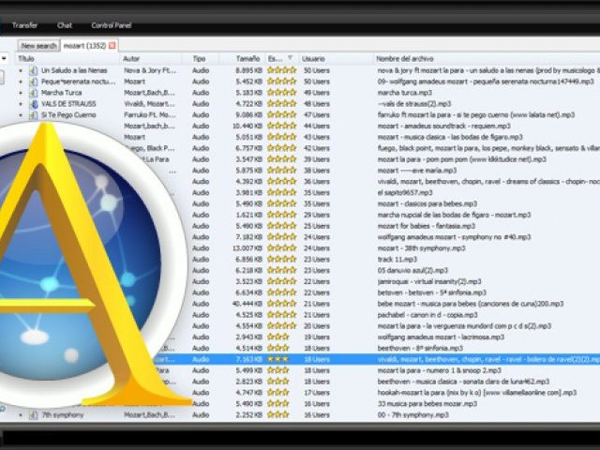Click the 8.895 KB size cell
The image size is (600, 450).
click(248, 70)
